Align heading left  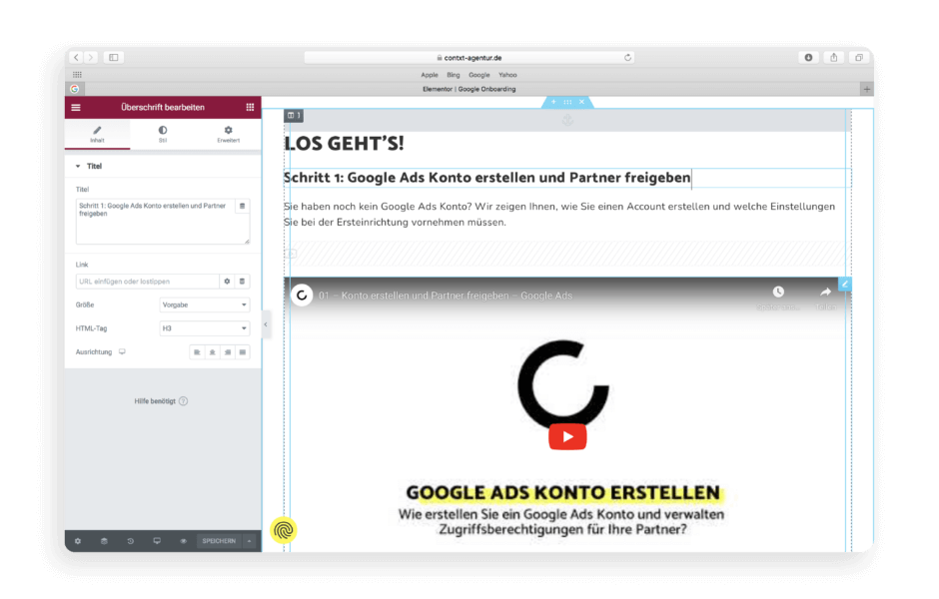[197, 352]
